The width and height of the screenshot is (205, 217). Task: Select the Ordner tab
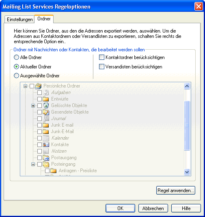44,19
